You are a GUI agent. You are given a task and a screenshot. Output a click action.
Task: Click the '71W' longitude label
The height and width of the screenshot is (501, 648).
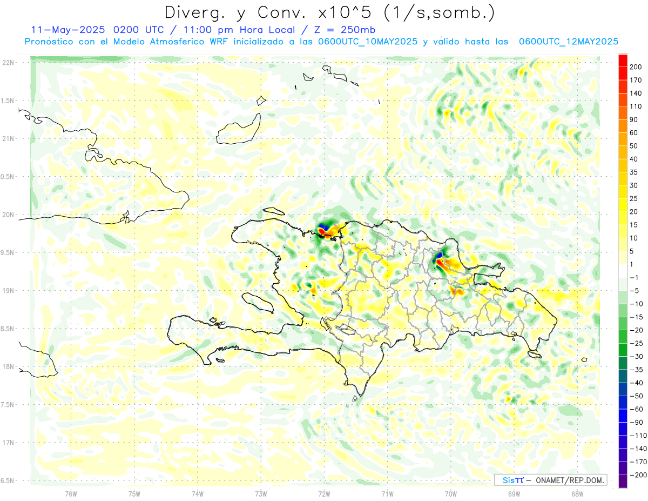click(x=387, y=493)
